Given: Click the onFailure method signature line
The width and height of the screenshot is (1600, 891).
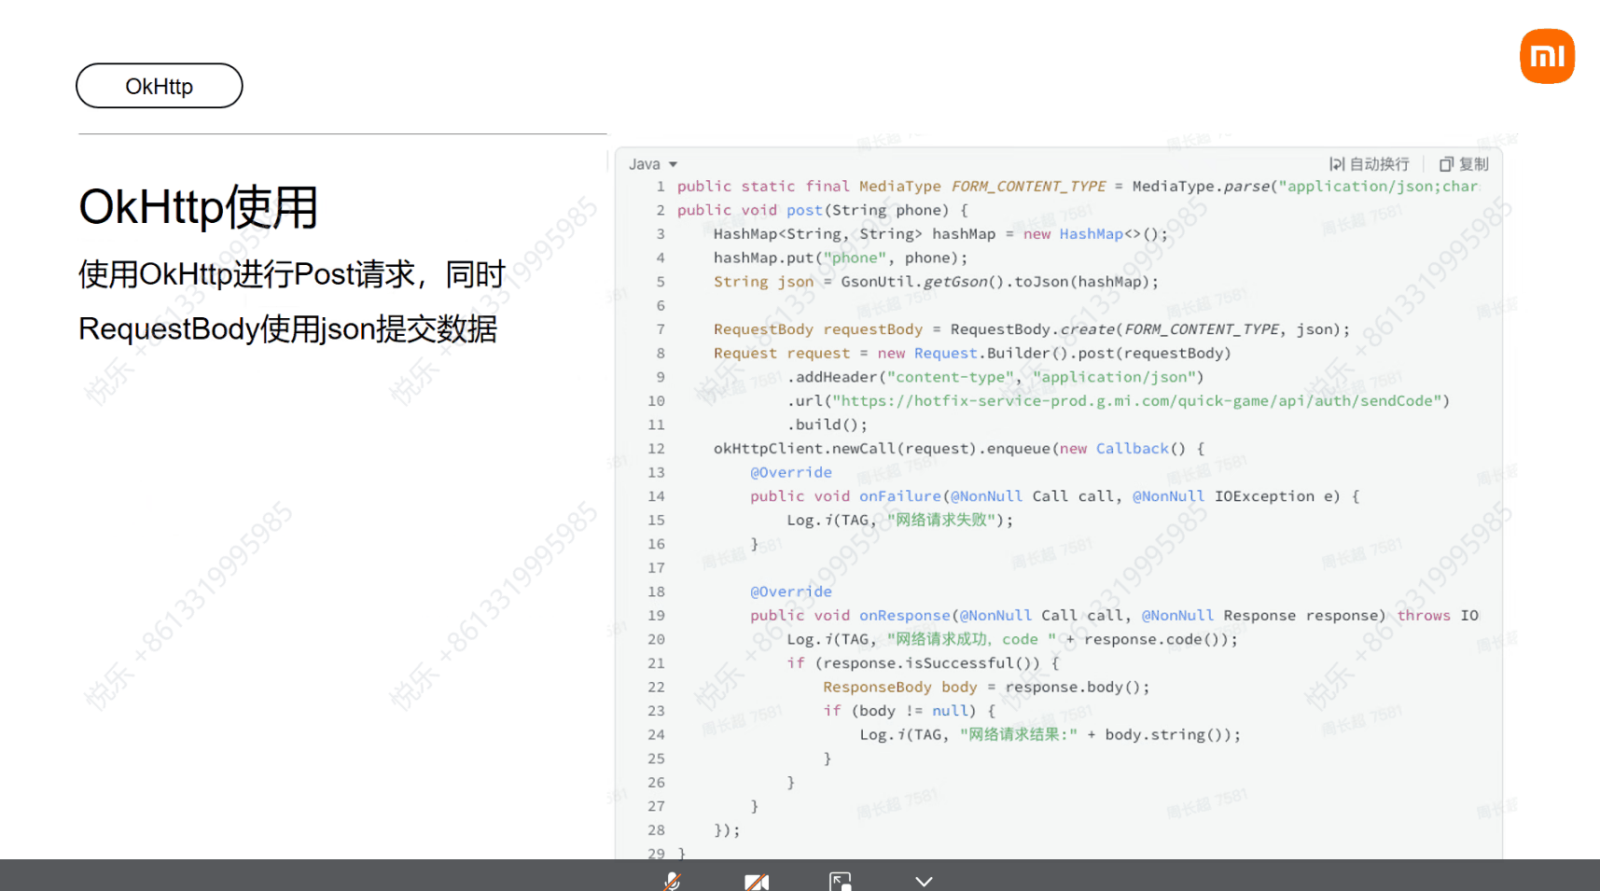Looking at the screenshot, I should click(x=1054, y=496).
